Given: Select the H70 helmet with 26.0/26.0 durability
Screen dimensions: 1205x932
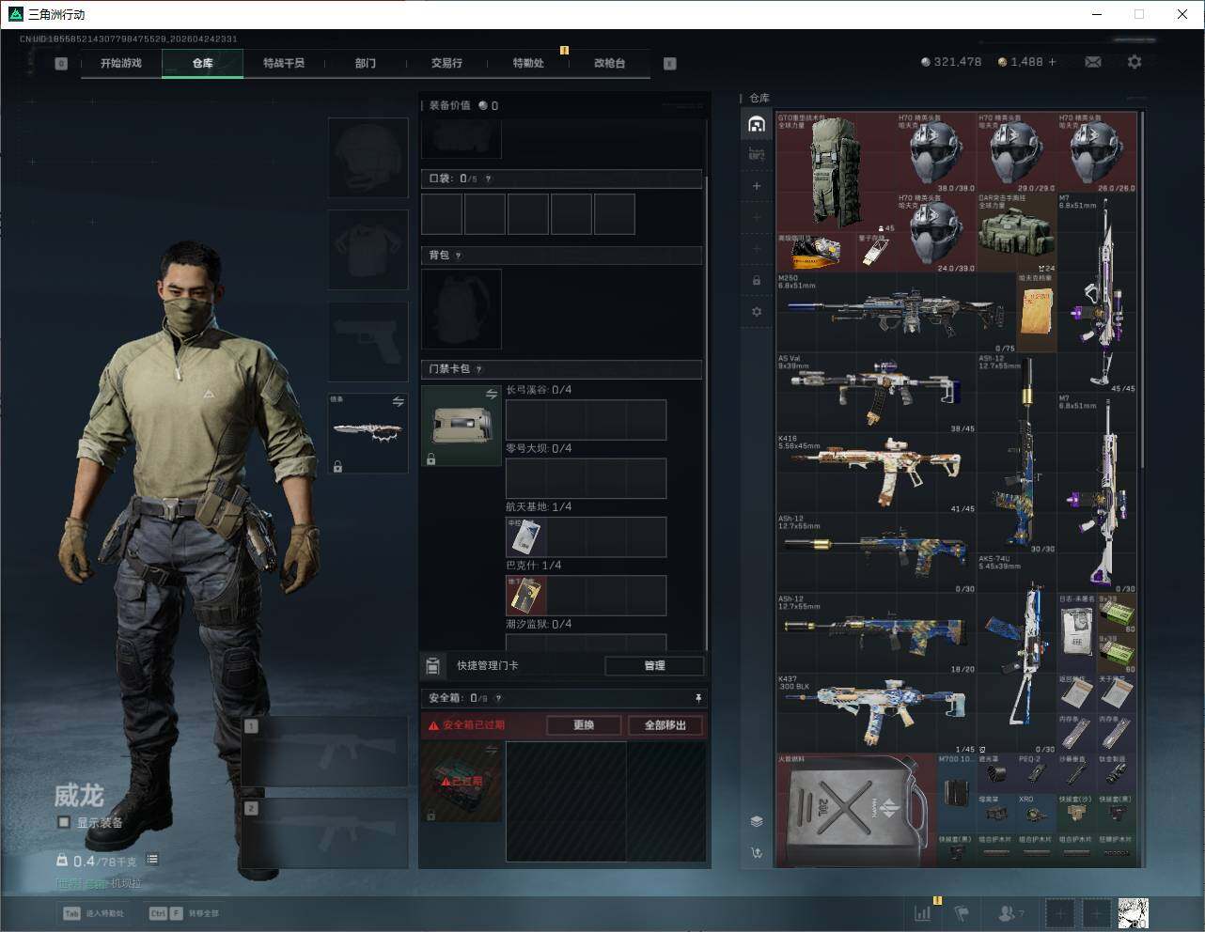Looking at the screenshot, I should (x=1097, y=152).
